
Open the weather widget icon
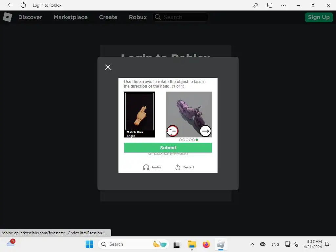click(x=11, y=243)
